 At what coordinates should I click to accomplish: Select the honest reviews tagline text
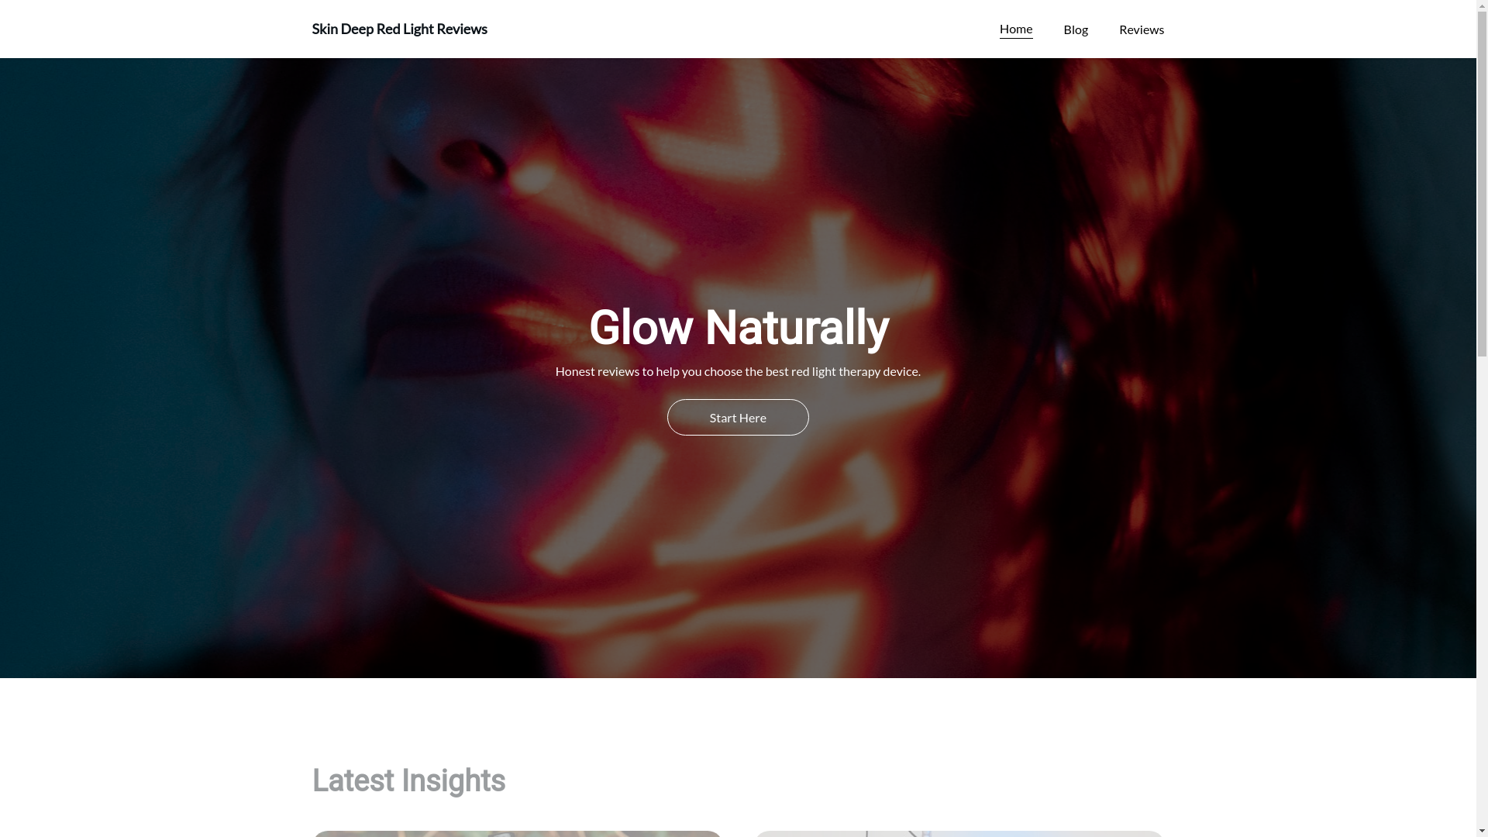[738, 371]
